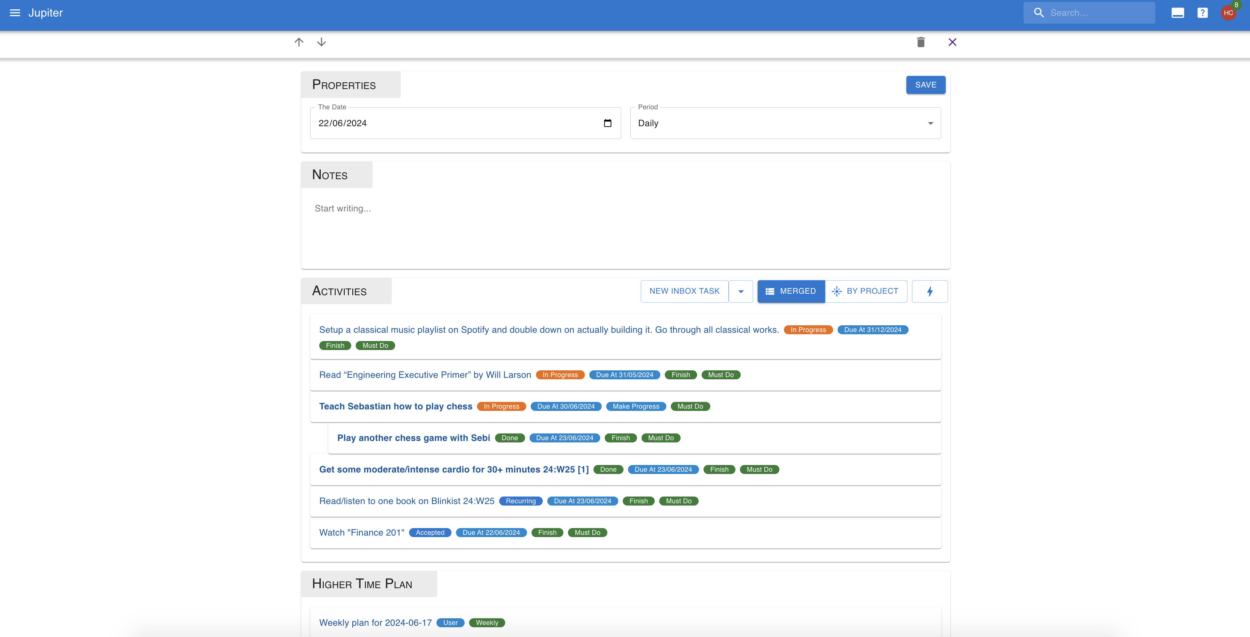Close the panel with X icon

[952, 42]
